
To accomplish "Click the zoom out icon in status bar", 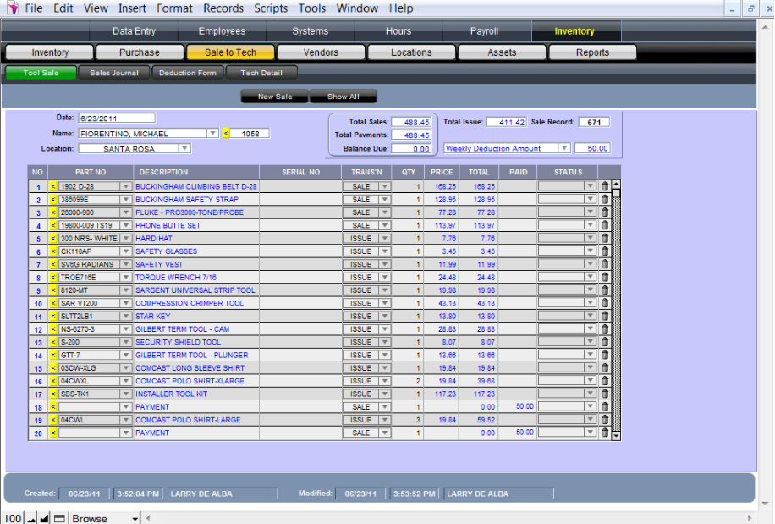I will coord(31,518).
